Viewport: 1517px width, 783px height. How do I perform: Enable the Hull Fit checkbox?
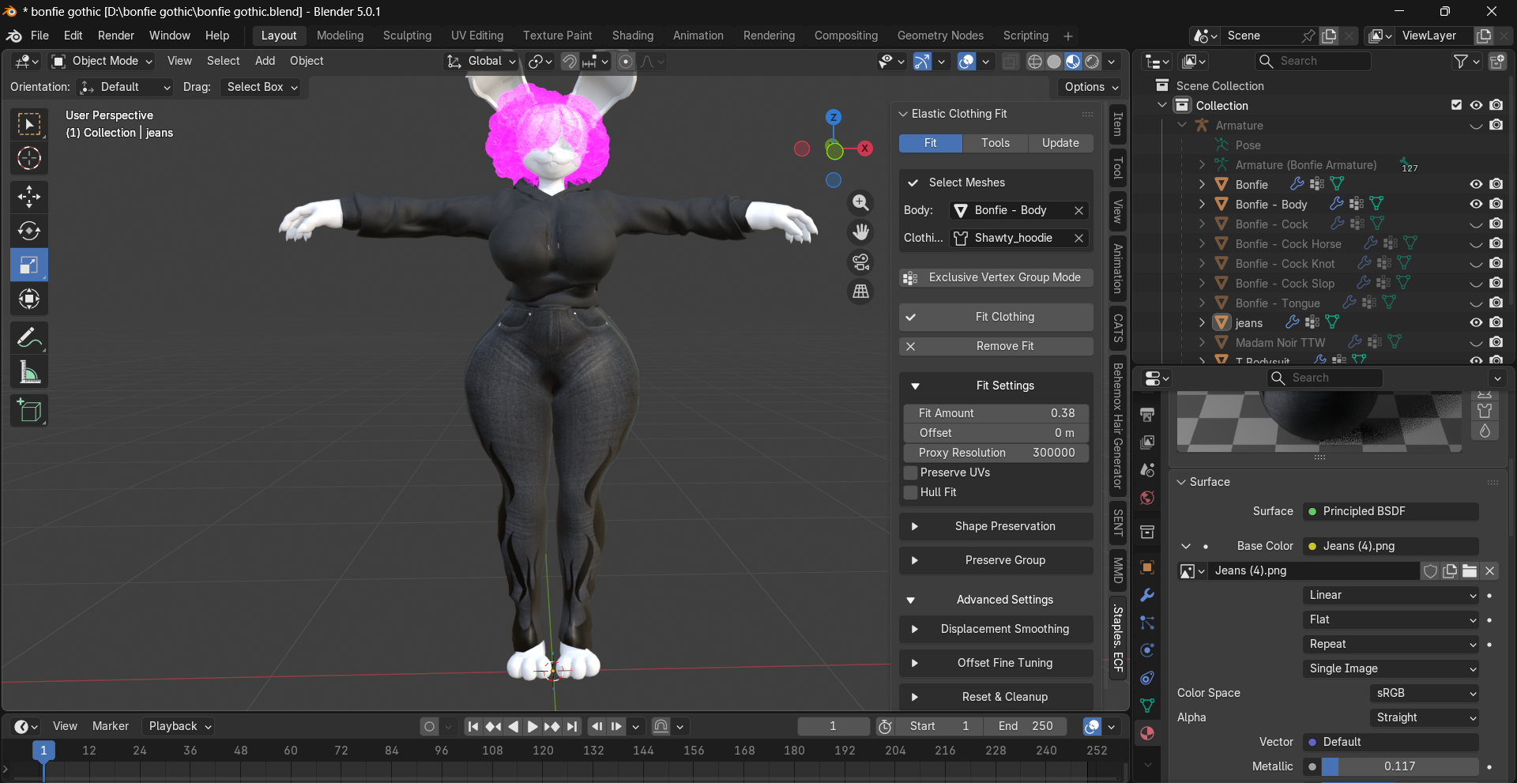coord(911,492)
